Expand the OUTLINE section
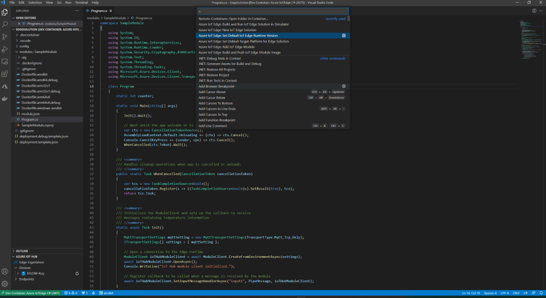This screenshot has height=298, width=546. (x=22, y=250)
